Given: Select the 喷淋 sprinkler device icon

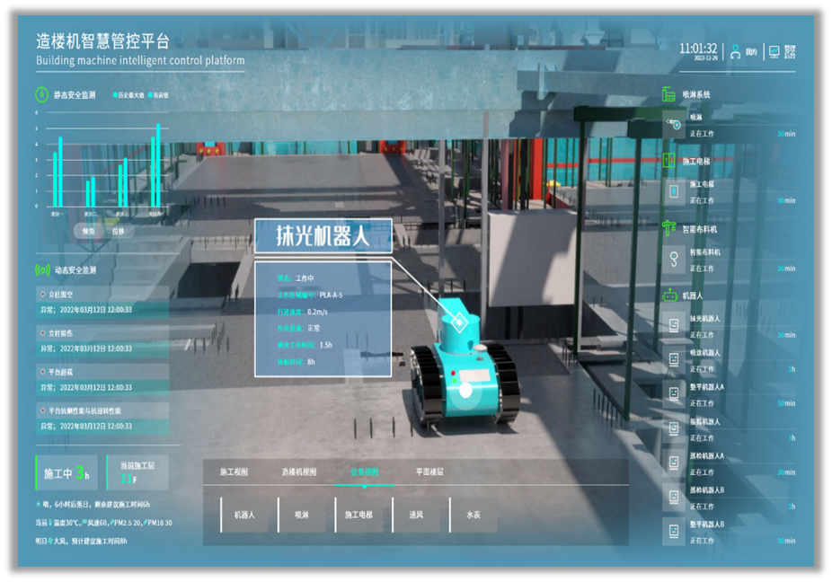Looking at the screenshot, I should 674,126.
